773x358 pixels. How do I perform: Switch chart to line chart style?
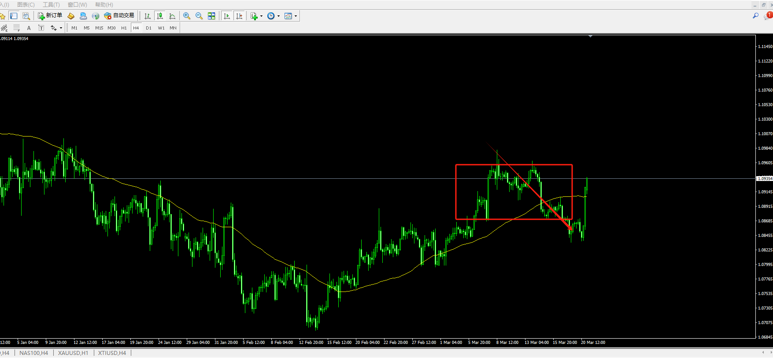(172, 16)
